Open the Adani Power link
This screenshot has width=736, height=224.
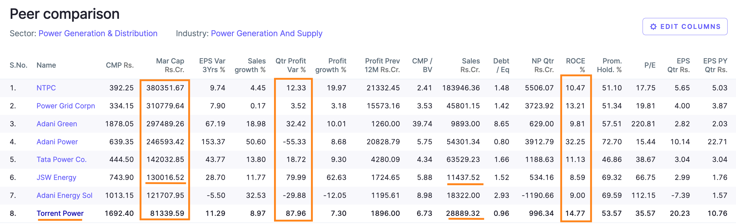click(57, 142)
